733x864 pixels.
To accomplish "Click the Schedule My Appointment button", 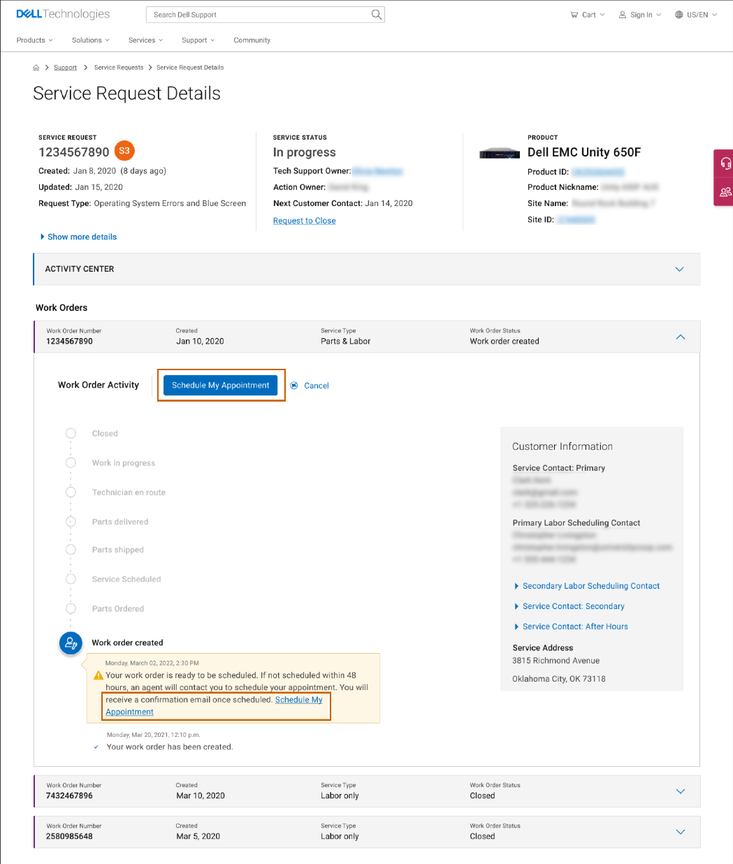I will pos(221,386).
